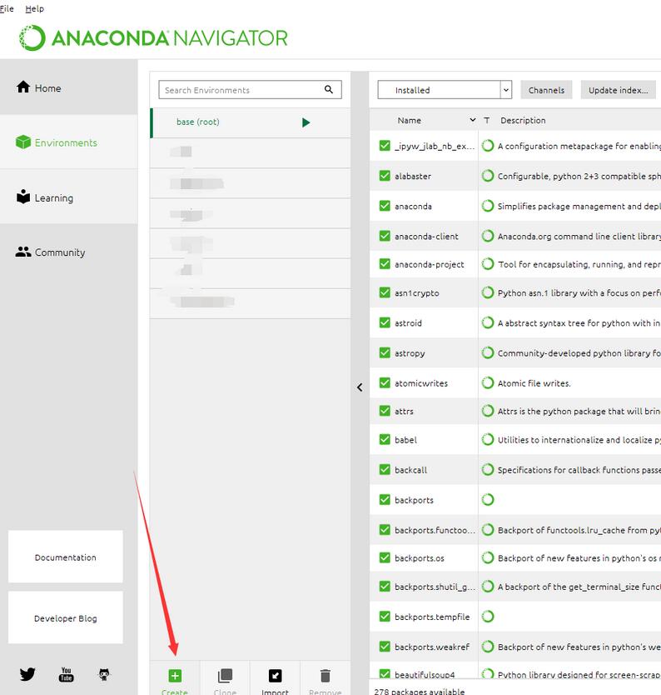Click the status circle icon for alabaster
The image size is (661, 695).
pos(488,176)
